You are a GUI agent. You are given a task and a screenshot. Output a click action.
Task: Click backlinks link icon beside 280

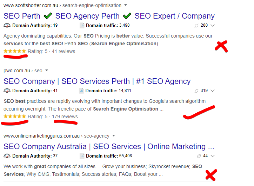click(196, 25)
